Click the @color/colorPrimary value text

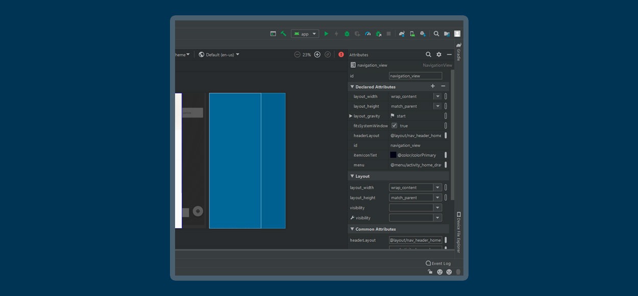tap(417, 155)
